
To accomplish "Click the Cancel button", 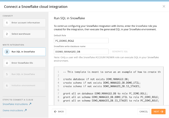I will pos(144,112).
